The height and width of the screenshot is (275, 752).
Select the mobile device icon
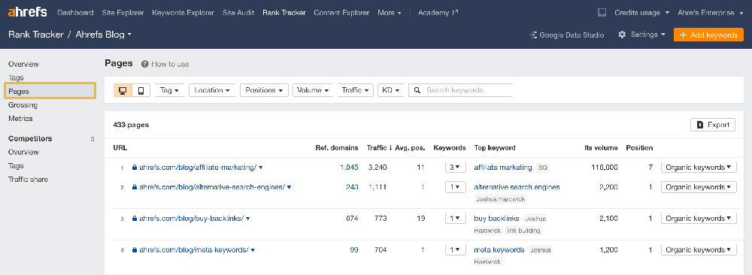tap(141, 90)
